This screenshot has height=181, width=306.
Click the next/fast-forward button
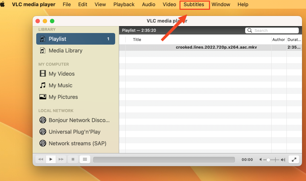click(x=61, y=159)
